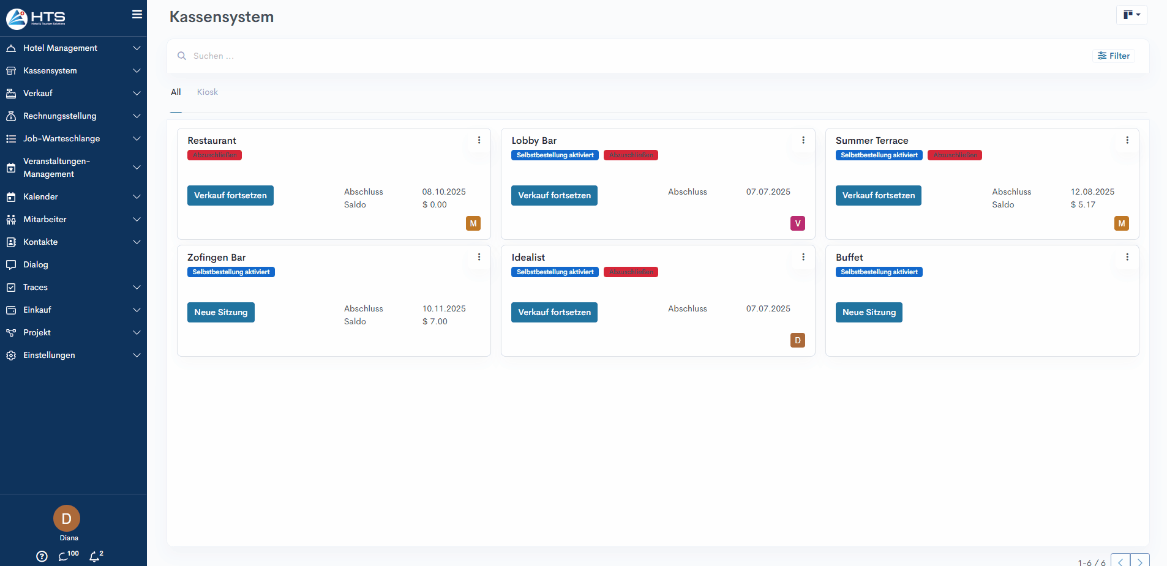Start Neue Sitzung for Zofingen Bar
The height and width of the screenshot is (566, 1167).
(220, 312)
